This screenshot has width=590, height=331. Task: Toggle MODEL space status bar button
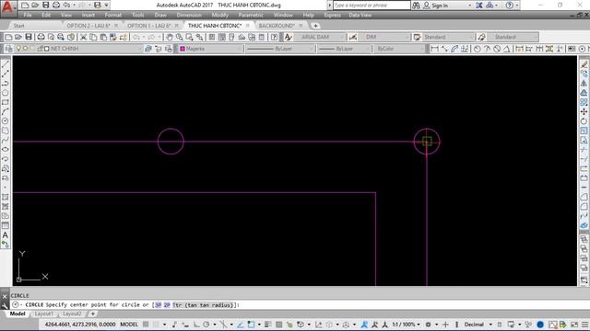[129, 325]
